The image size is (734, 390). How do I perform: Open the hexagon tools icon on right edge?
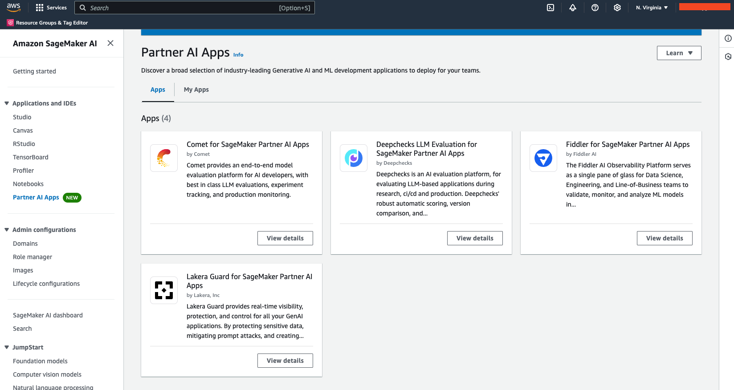pyautogui.click(x=728, y=57)
